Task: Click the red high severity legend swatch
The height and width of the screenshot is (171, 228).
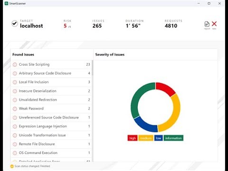Action: click(x=133, y=138)
